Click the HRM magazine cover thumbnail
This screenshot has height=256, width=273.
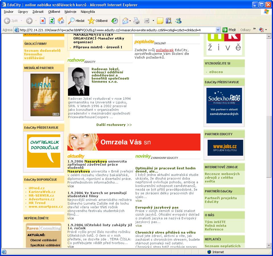click(x=45, y=95)
